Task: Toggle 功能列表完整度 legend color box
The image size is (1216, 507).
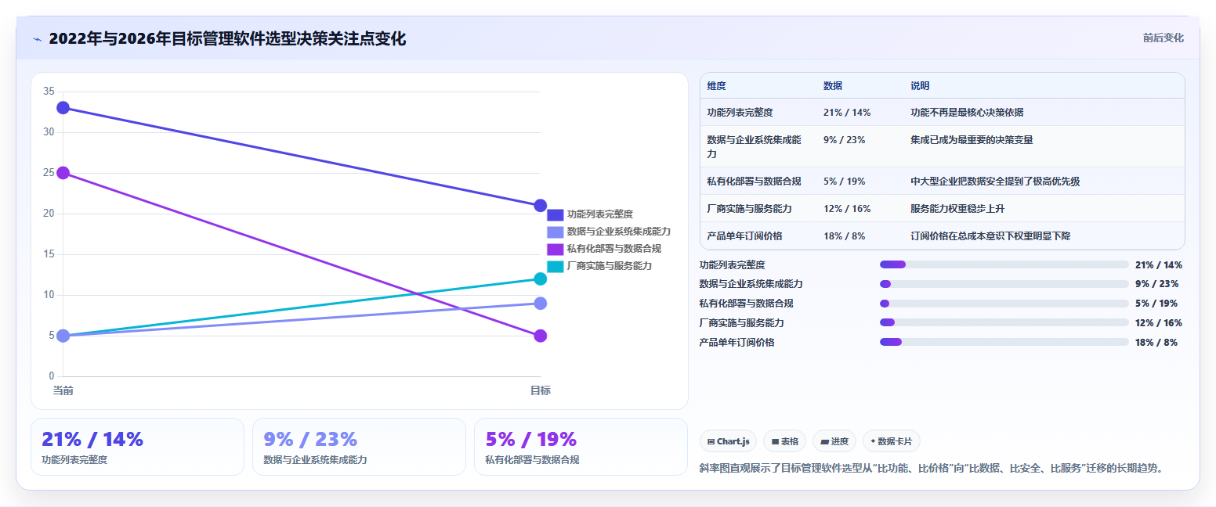Action: click(556, 214)
